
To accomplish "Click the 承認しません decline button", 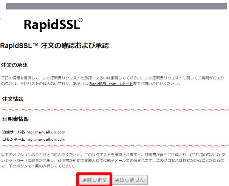I will click(x=130, y=180).
